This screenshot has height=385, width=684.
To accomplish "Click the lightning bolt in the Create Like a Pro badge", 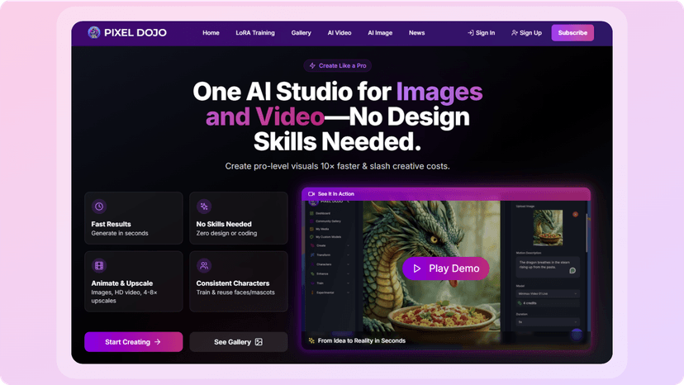I will (x=312, y=66).
